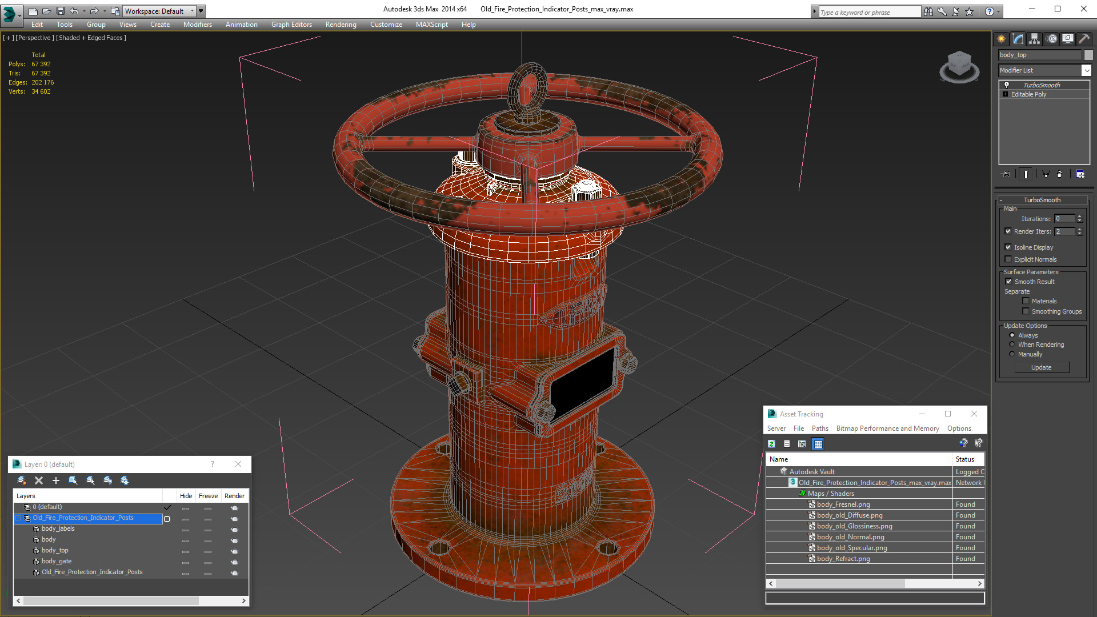Open the Modifier List dropdown

point(1086,70)
